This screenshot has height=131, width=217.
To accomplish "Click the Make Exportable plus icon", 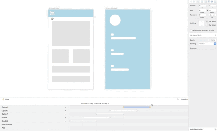I will [x=216, y=129].
